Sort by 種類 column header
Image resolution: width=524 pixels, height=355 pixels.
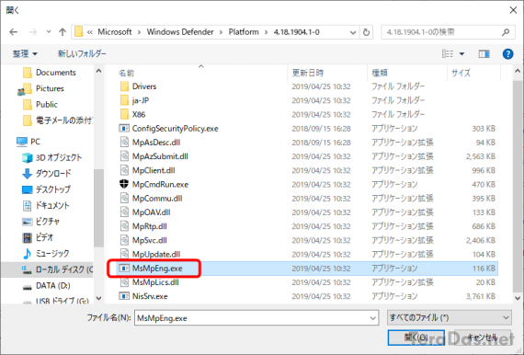(380, 73)
